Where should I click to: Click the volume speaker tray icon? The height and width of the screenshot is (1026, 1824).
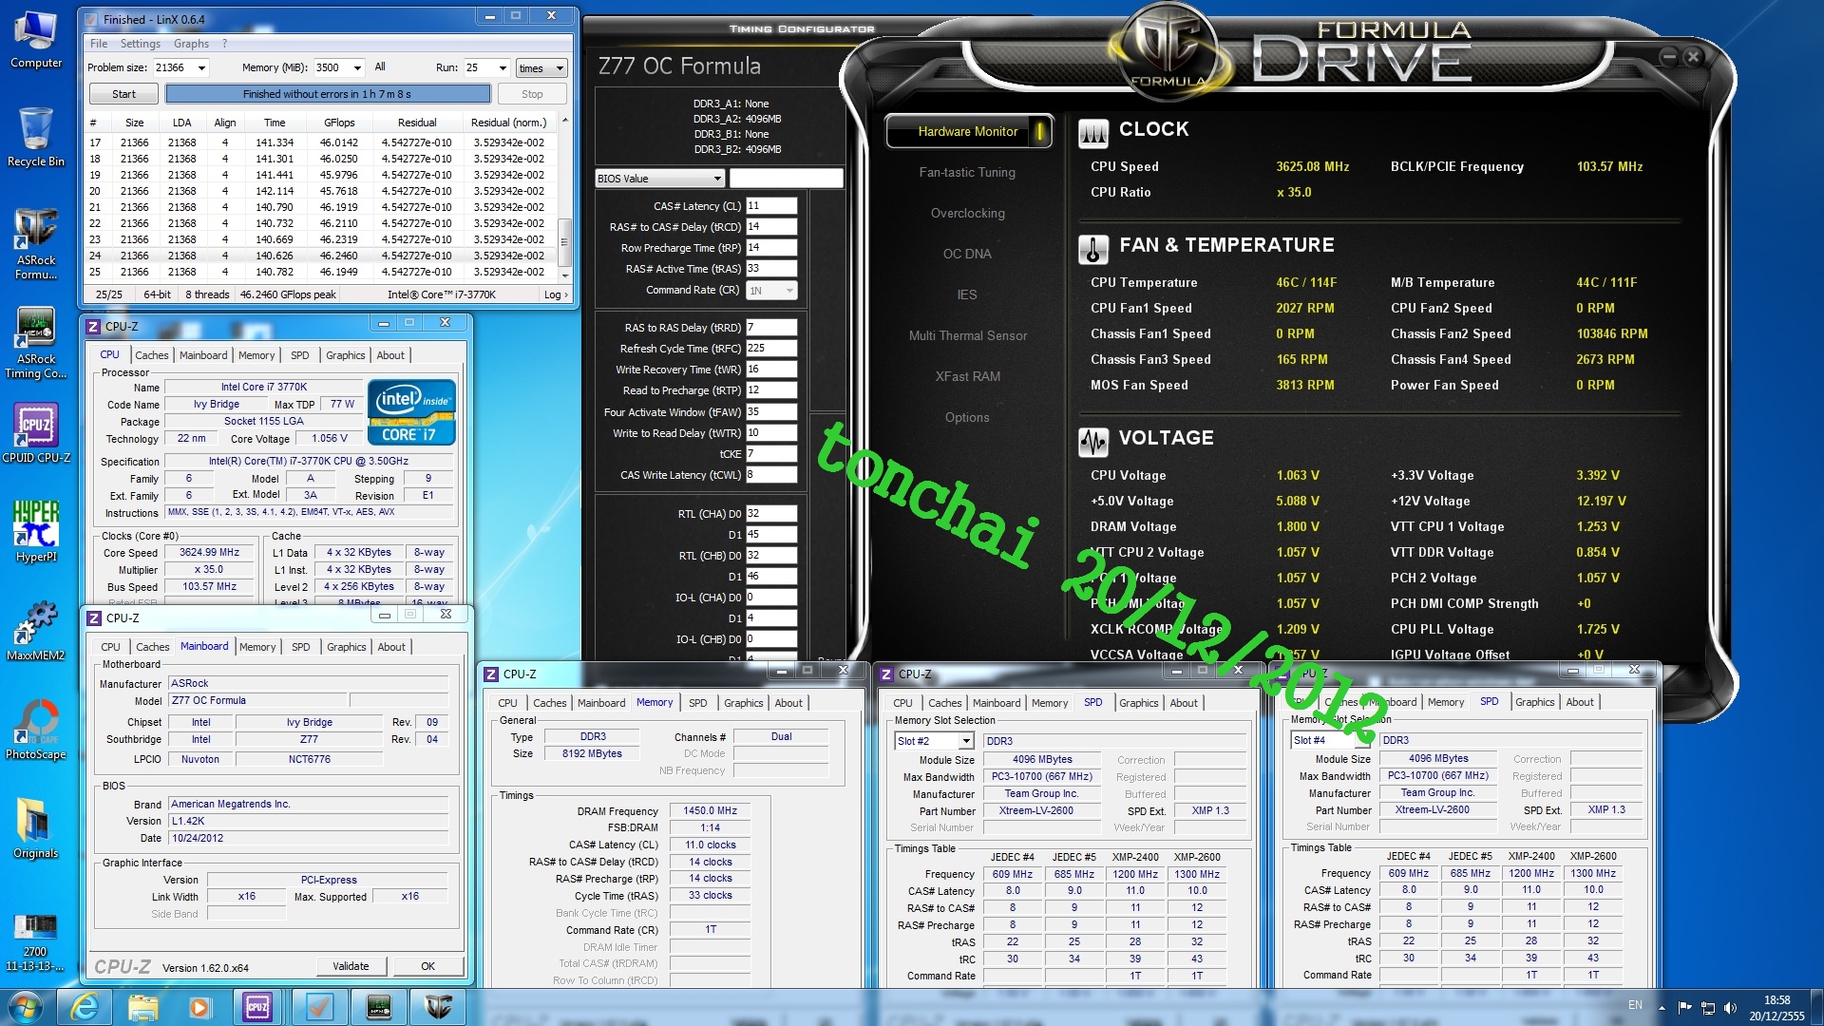(x=1730, y=1008)
